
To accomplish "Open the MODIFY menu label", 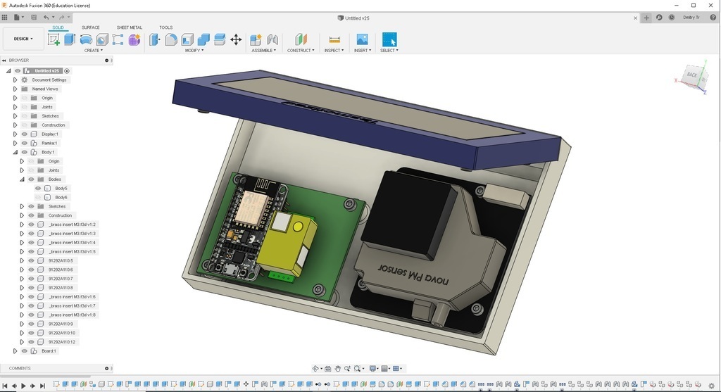I will click(194, 51).
